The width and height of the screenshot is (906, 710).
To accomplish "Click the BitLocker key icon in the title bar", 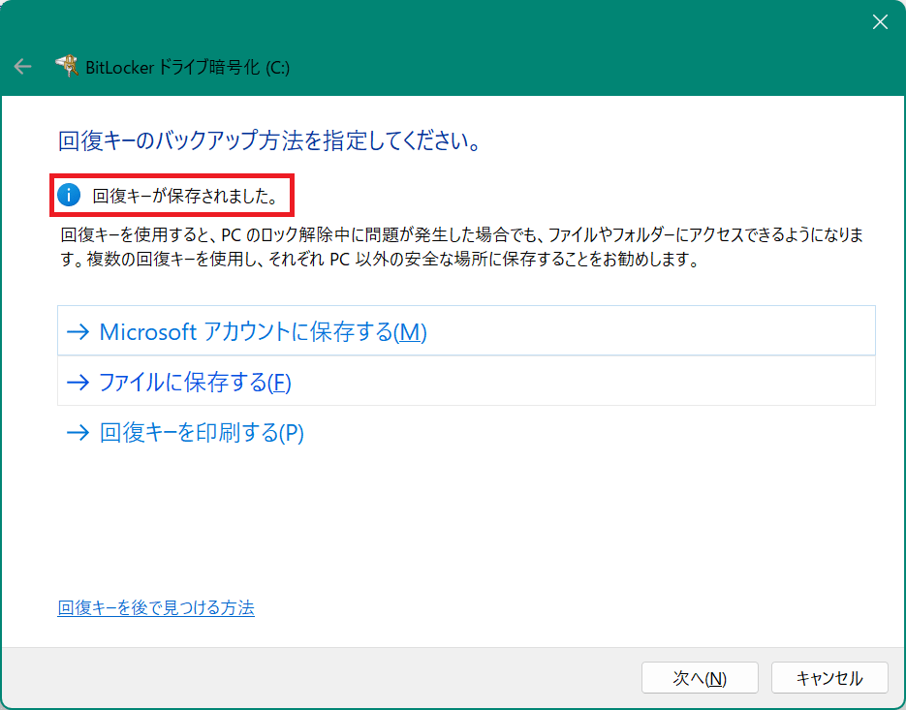I will pyautogui.click(x=67, y=66).
